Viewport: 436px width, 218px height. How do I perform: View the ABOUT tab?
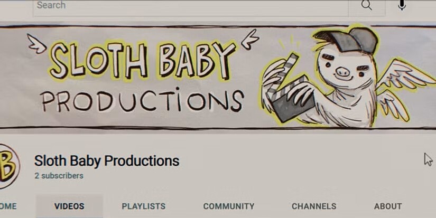tap(388, 206)
